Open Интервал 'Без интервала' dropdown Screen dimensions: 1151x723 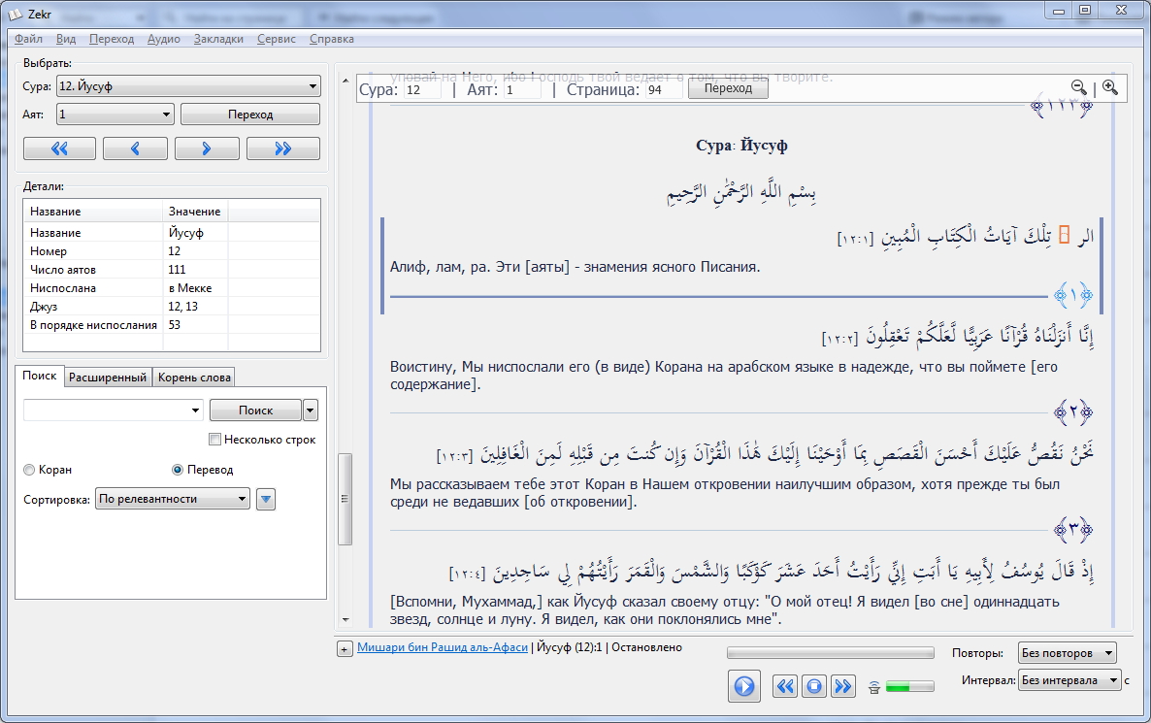coord(1069,680)
